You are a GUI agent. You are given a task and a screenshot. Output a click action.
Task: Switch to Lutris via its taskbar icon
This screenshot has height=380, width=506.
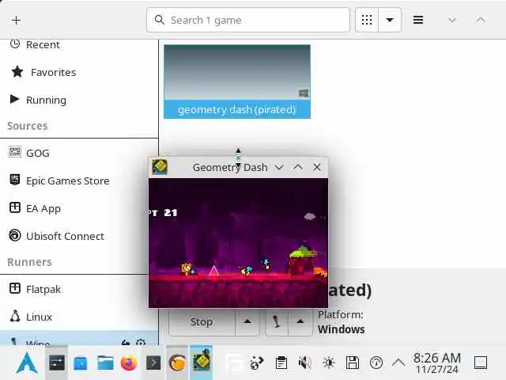177,363
